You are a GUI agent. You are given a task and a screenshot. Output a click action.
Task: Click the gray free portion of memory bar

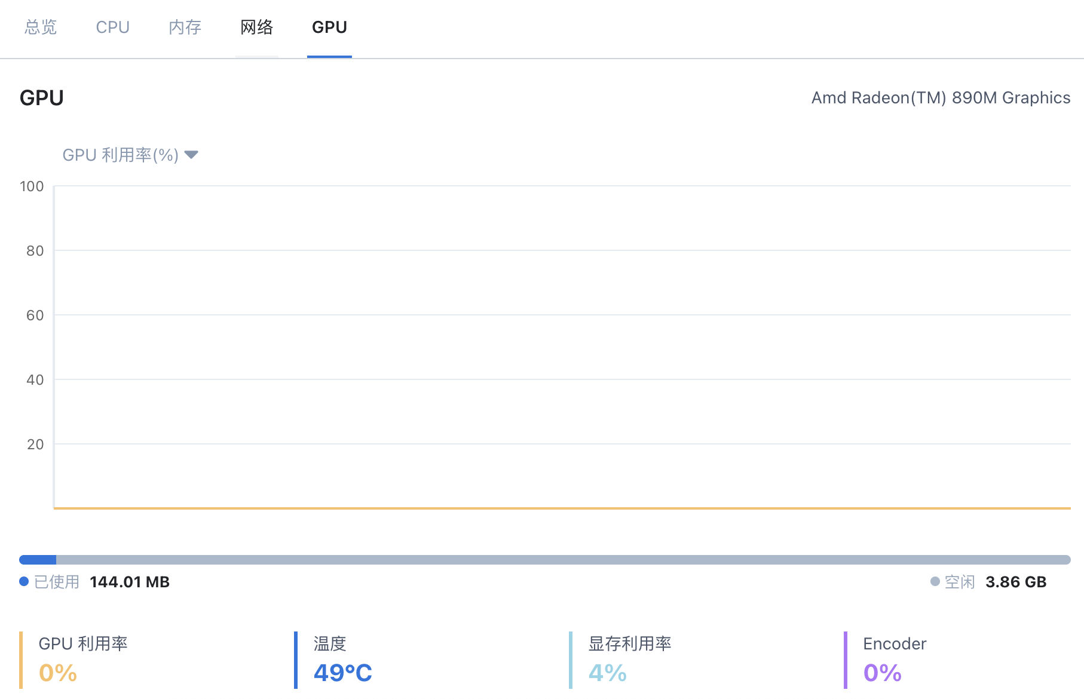[562, 560]
